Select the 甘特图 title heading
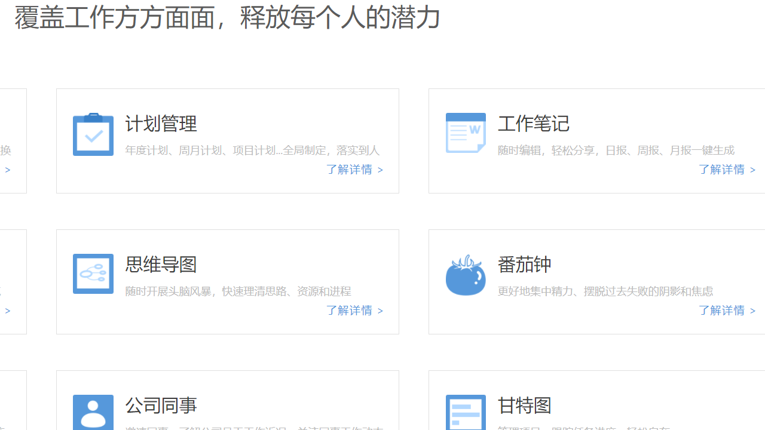 [x=524, y=406]
